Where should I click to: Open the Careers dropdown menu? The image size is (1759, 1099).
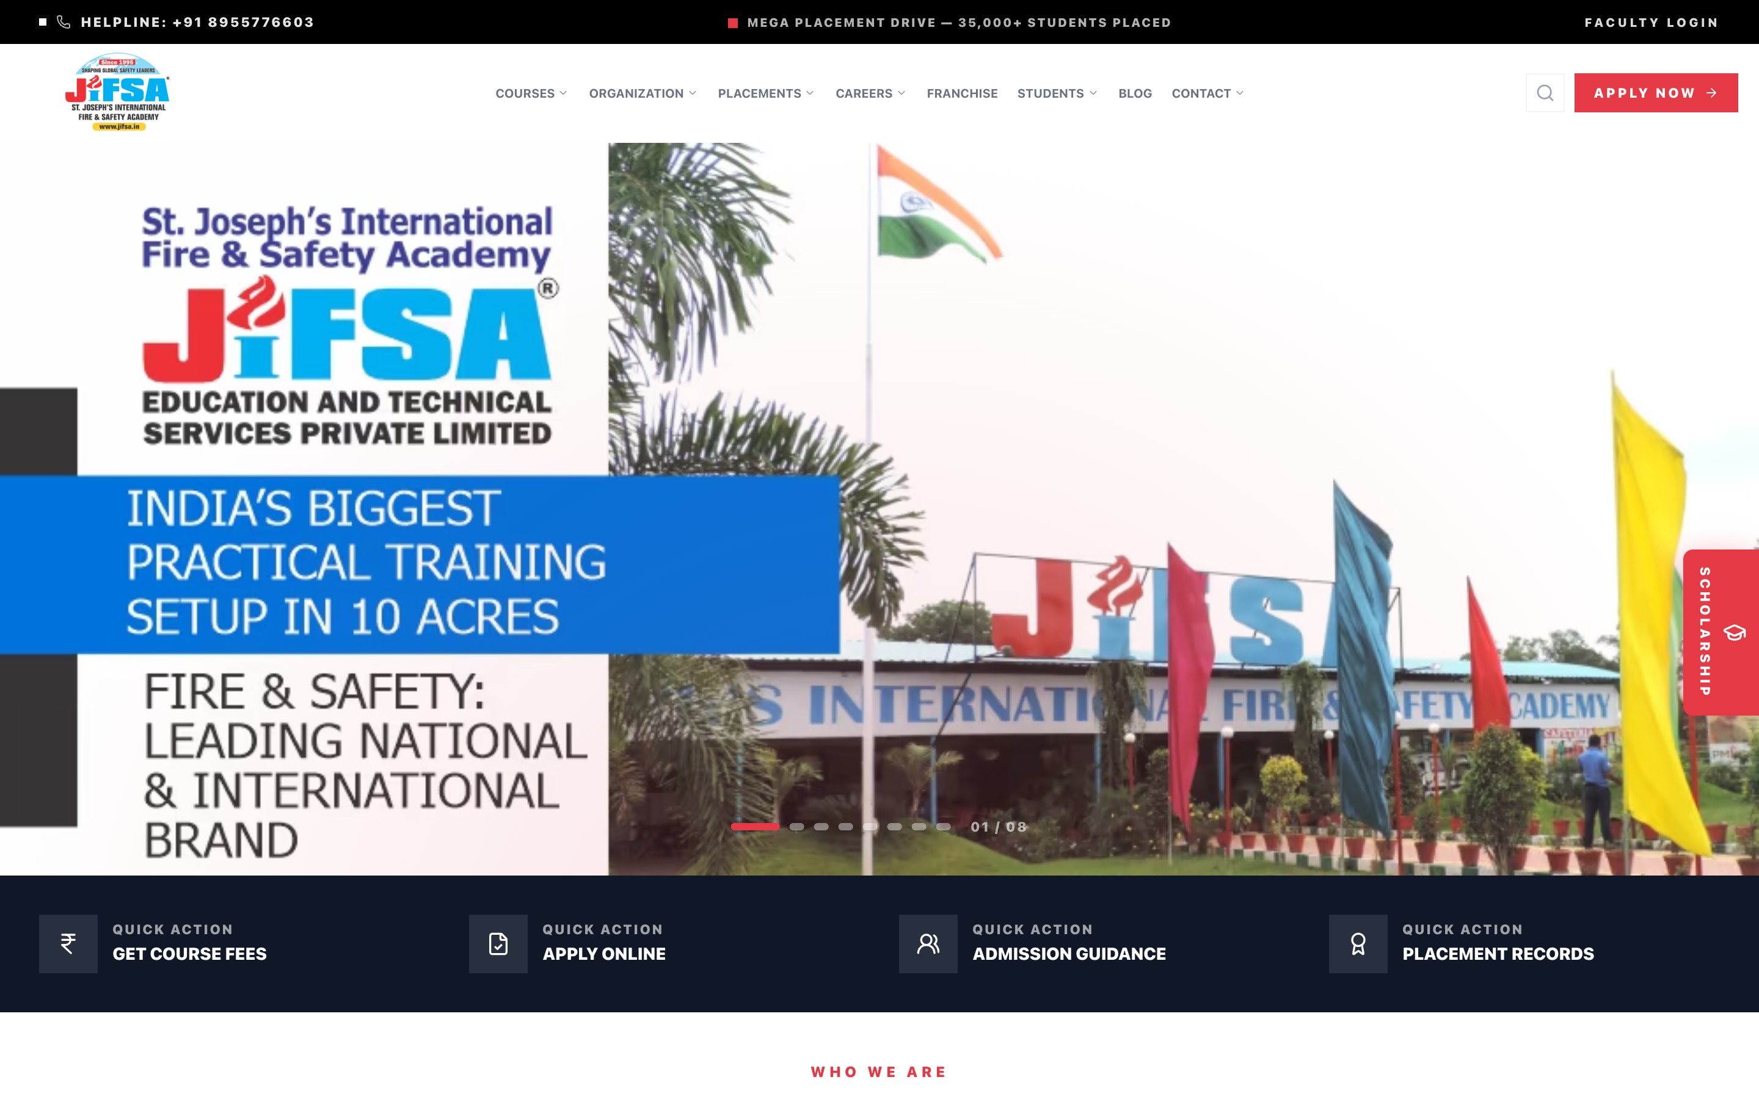(871, 93)
